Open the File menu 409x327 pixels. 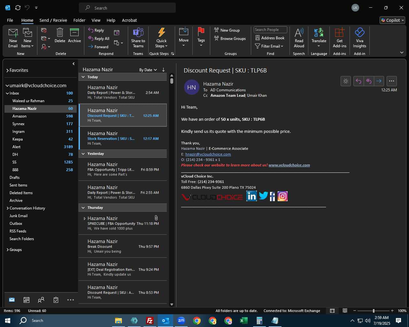tap(10, 20)
